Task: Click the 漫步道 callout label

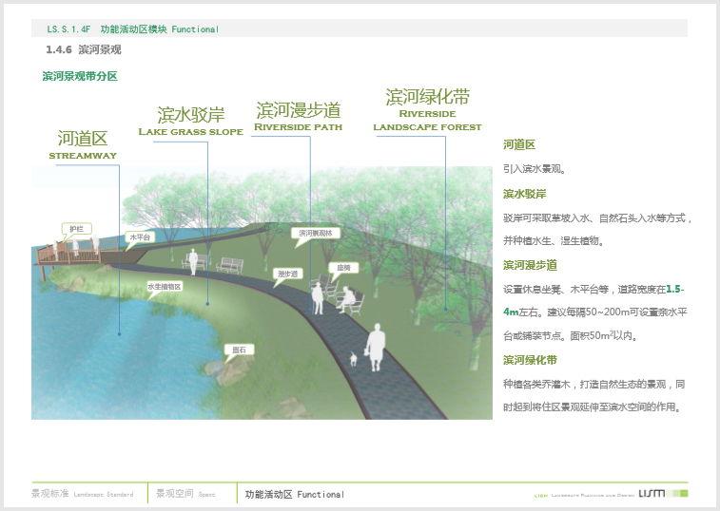Action: [x=287, y=274]
